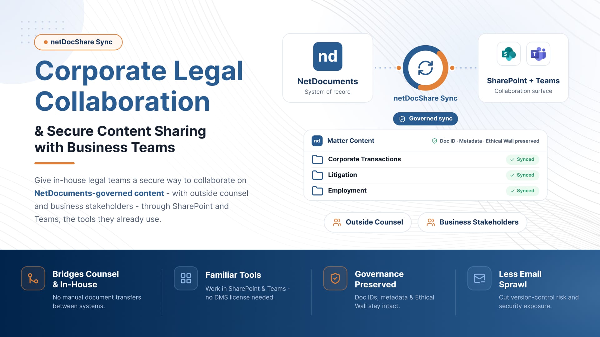Click the small nd icon beside Matter Content
600x337 pixels.
(317, 141)
